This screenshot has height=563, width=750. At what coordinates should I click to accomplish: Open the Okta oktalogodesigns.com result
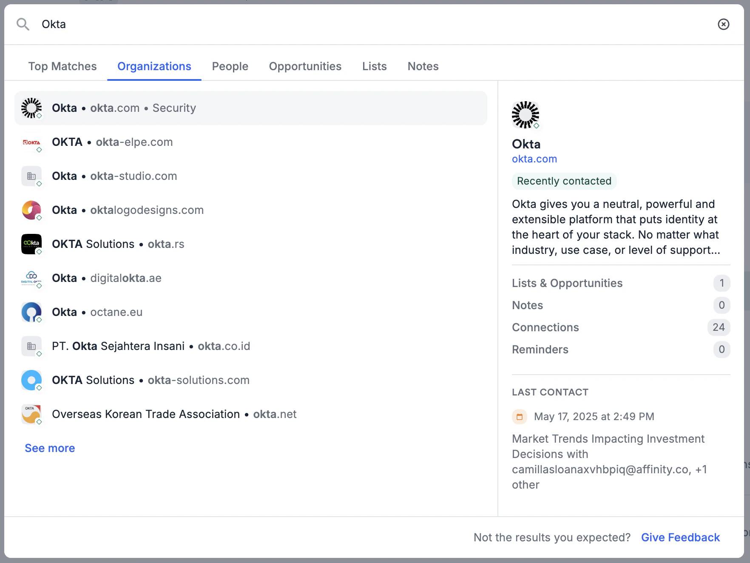[251, 210]
